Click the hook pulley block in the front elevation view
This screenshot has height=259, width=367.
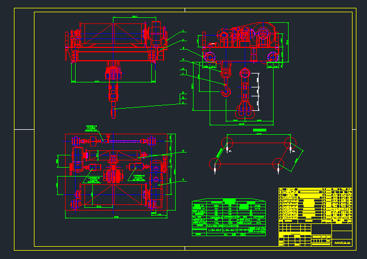click(x=113, y=73)
